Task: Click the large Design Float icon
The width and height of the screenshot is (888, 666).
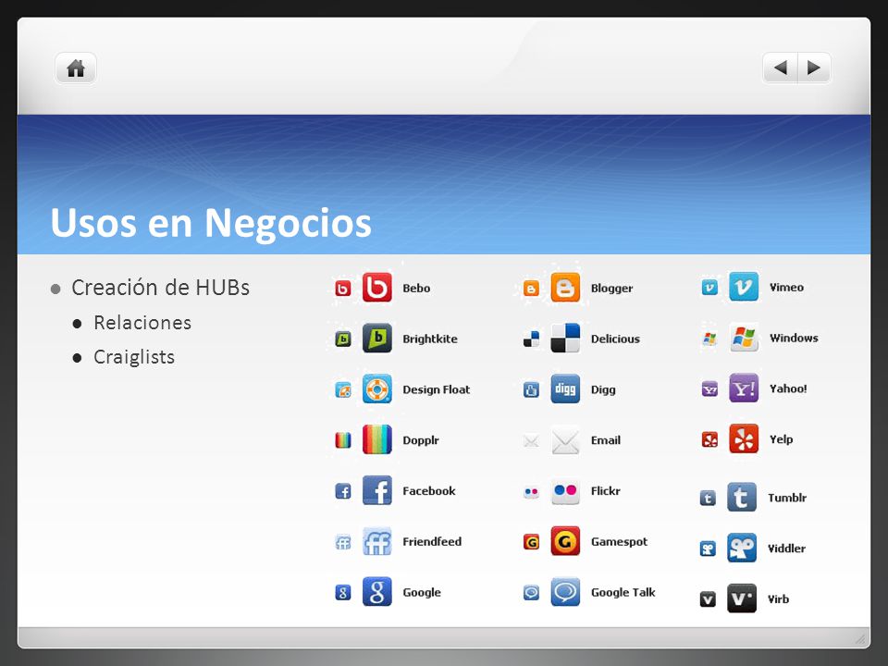Action: click(x=377, y=388)
